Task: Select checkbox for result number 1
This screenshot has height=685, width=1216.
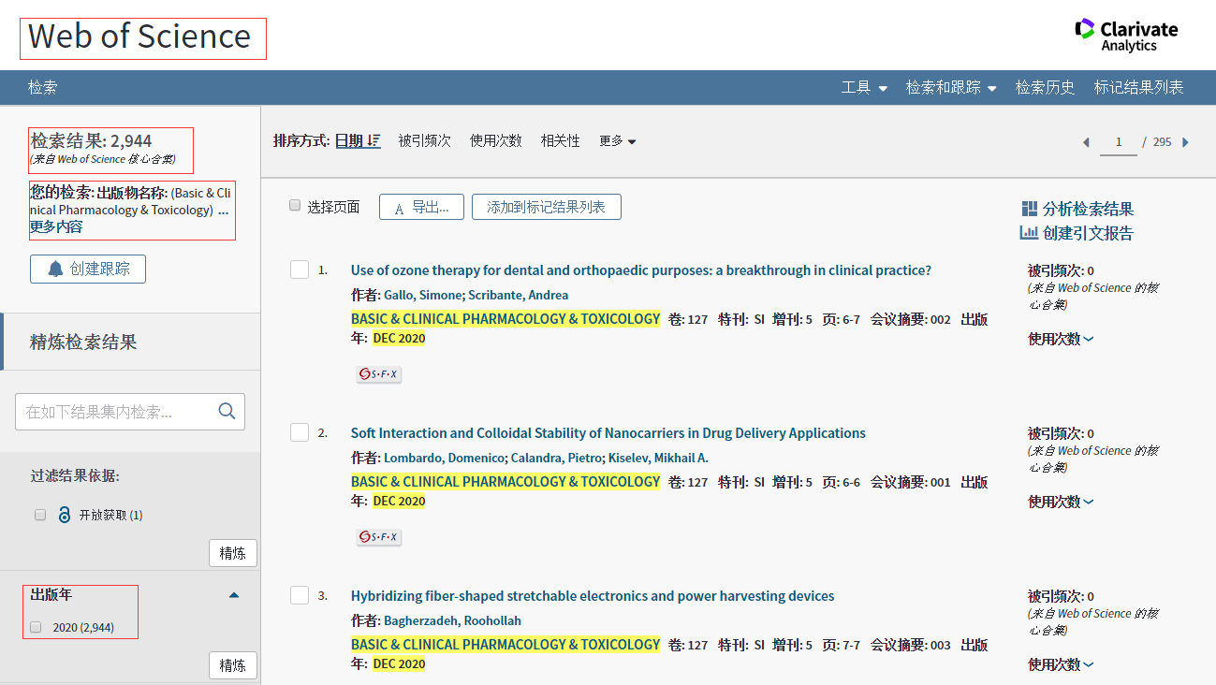Action: click(300, 270)
